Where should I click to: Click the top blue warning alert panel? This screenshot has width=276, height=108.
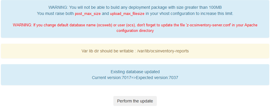point(135,19)
